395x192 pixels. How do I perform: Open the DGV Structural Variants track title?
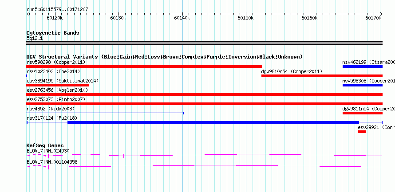pos(164,57)
